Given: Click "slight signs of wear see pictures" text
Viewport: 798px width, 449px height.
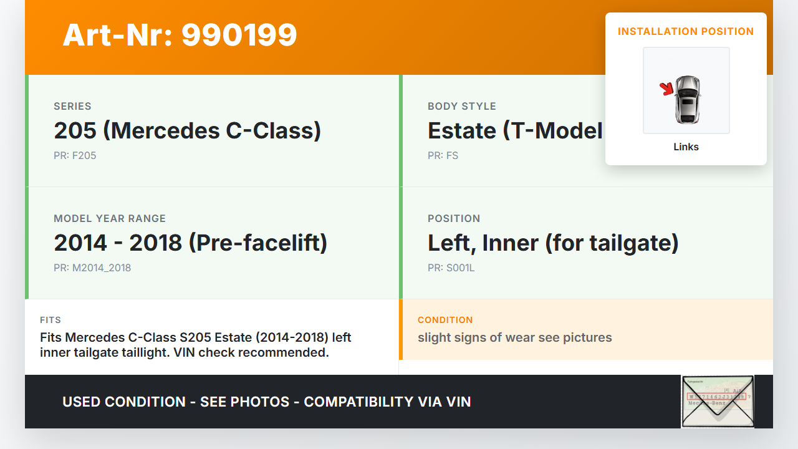Looking at the screenshot, I should point(515,338).
